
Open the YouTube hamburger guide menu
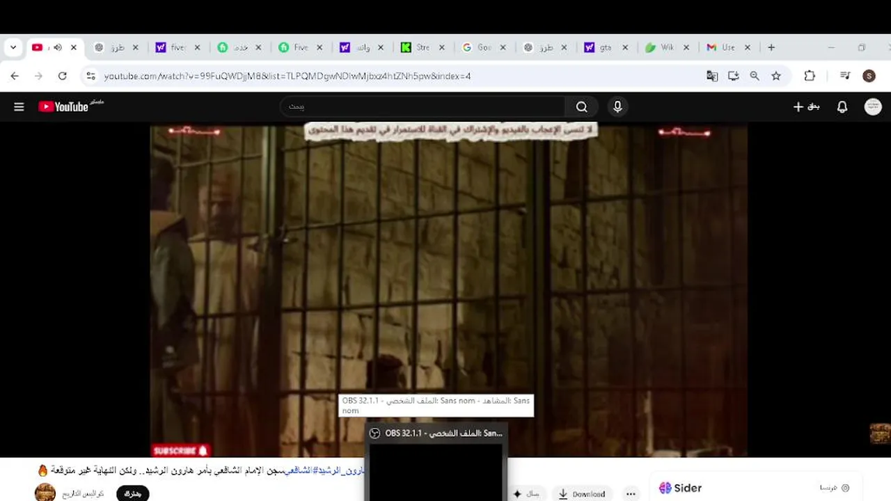(19, 106)
